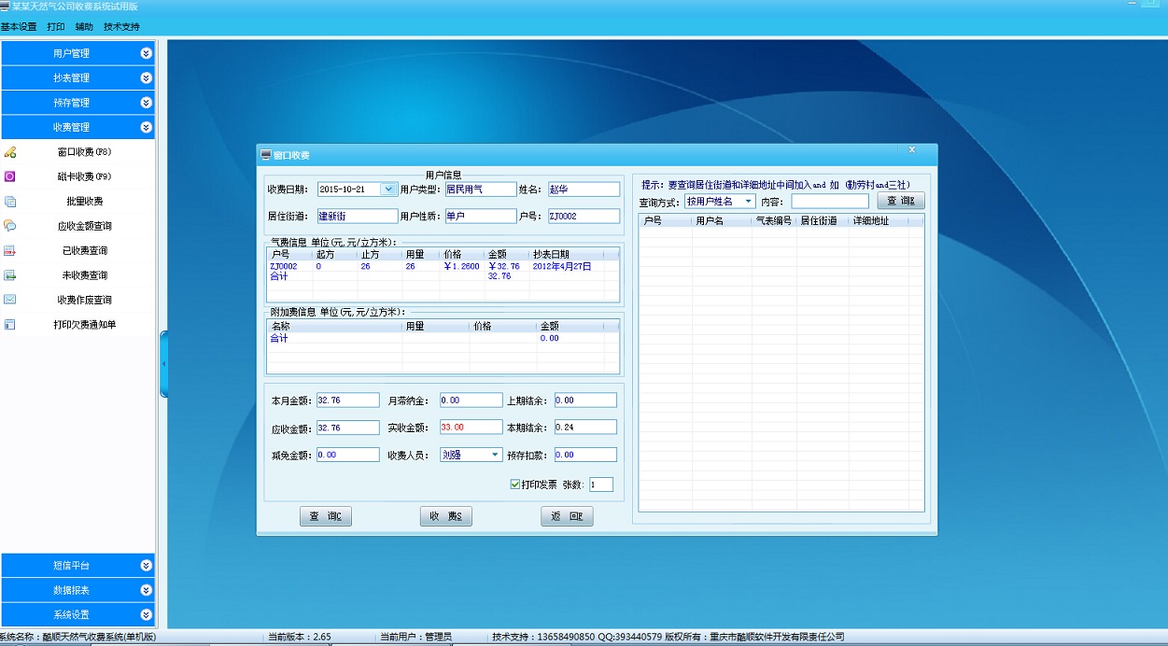Open the 技术支持 menu
The image size is (1168, 646).
tap(121, 27)
